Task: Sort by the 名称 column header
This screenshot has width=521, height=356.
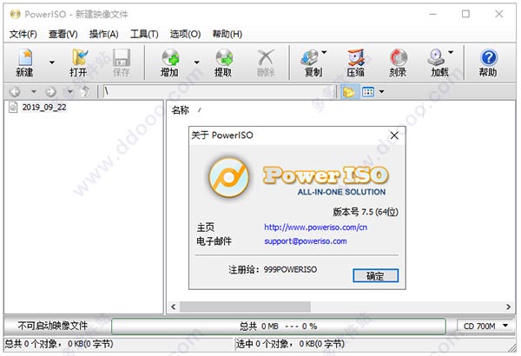Action: pos(180,110)
